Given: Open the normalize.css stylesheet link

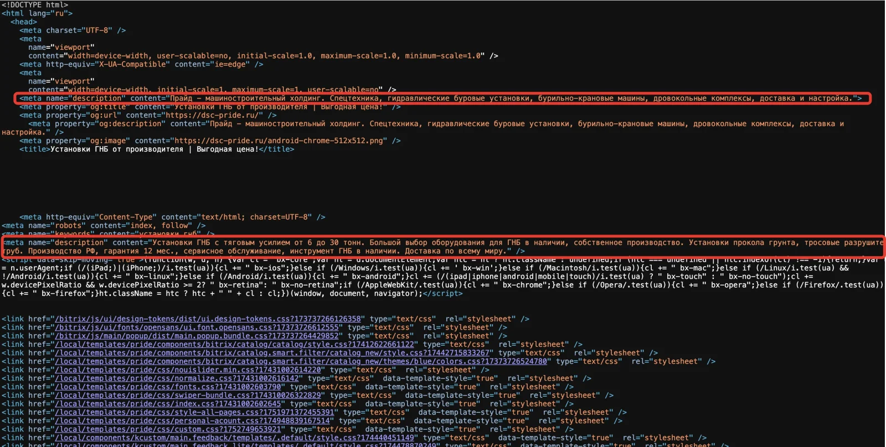Looking at the screenshot, I should (177, 378).
